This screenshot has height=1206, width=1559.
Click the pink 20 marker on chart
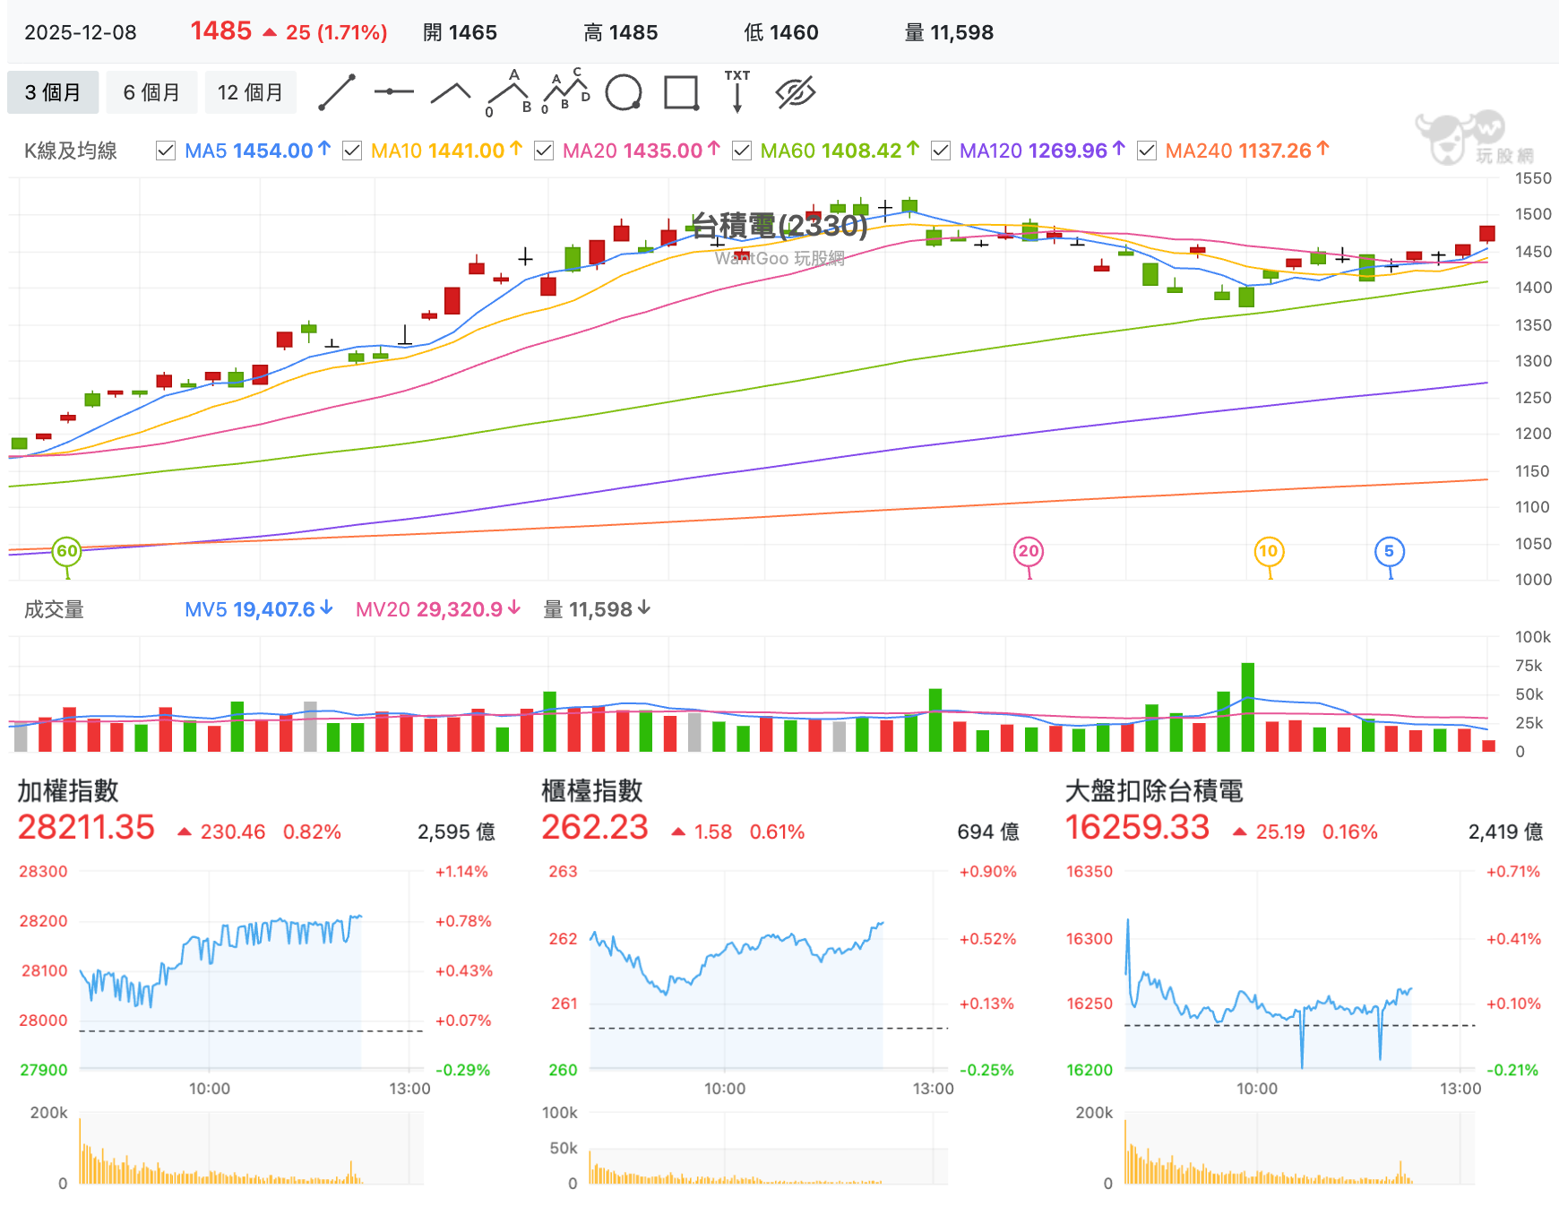1029,551
